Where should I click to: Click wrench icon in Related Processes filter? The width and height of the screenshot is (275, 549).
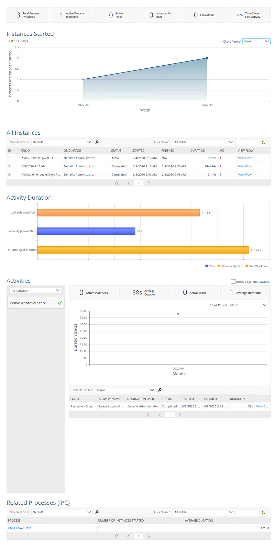(97, 512)
